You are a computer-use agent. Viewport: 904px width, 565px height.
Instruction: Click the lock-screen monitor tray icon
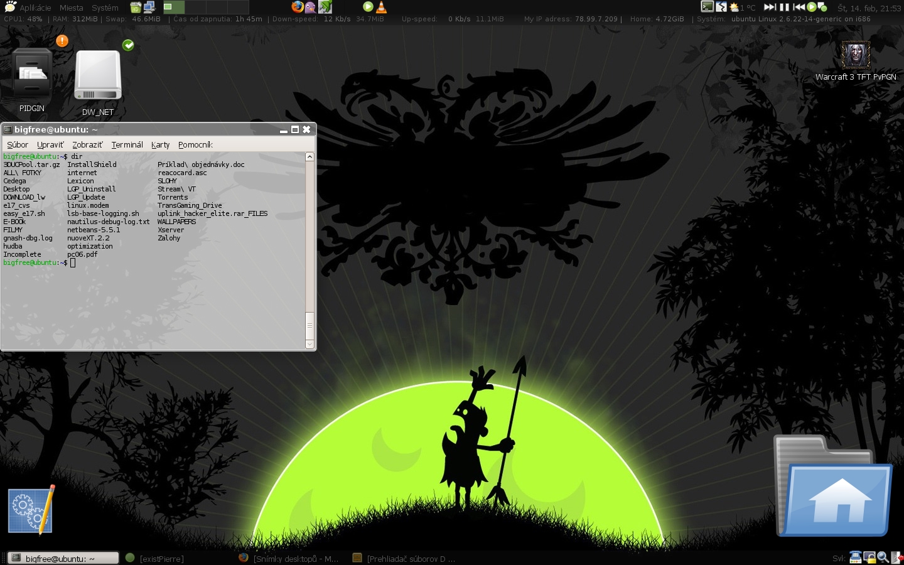[x=869, y=557]
